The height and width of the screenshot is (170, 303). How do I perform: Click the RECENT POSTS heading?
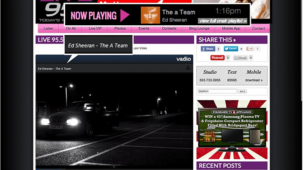[220, 165]
